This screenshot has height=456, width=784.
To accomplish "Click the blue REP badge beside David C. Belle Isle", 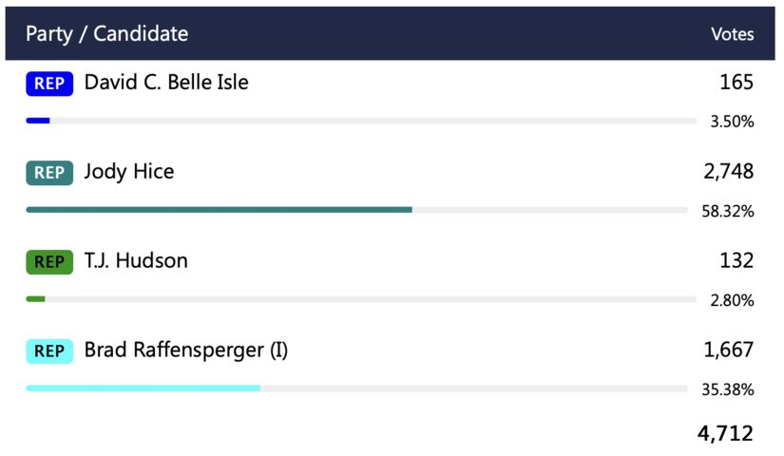I will 49,84.
